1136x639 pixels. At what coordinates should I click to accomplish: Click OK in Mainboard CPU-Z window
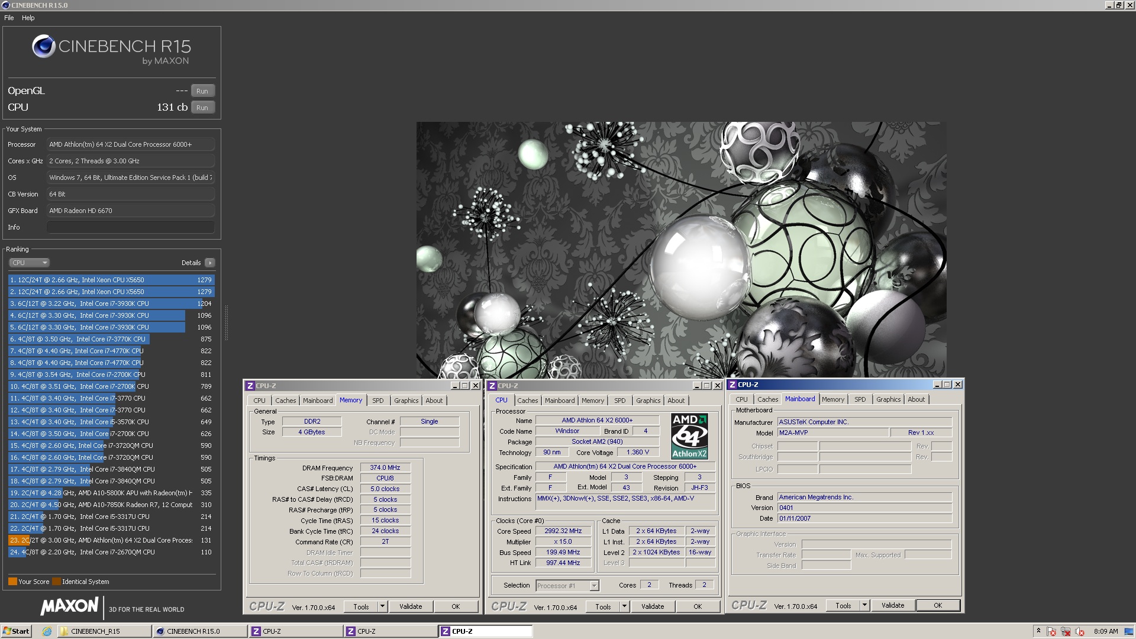(x=938, y=605)
